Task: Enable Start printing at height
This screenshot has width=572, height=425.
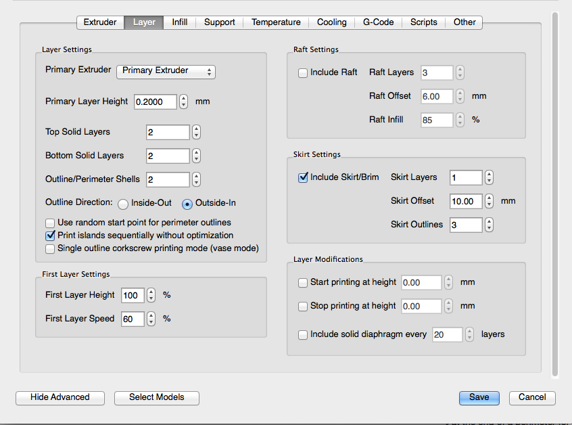Action: pos(302,282)
